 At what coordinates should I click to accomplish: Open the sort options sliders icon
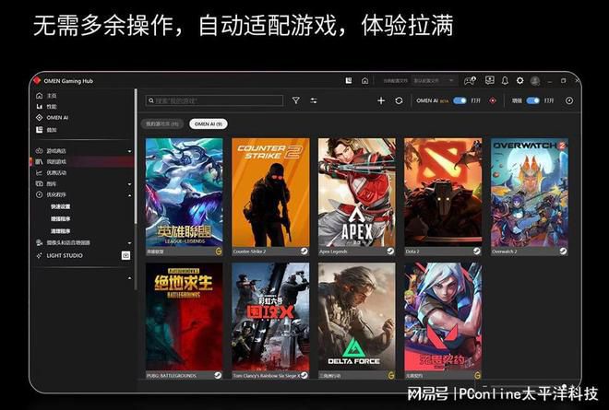[314, 100]
